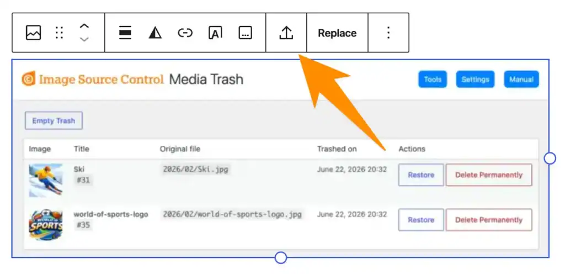This screenshot has height=274, width=565.
Task: Click the world-of-sports-logo title text
Action: coord(111,214)
